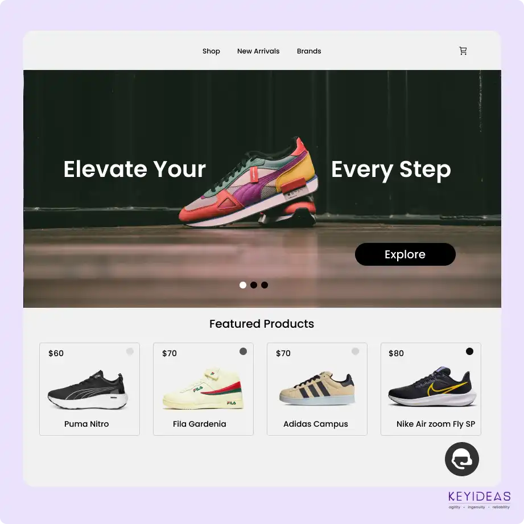Open the shopping cart icon

[463, 51]
